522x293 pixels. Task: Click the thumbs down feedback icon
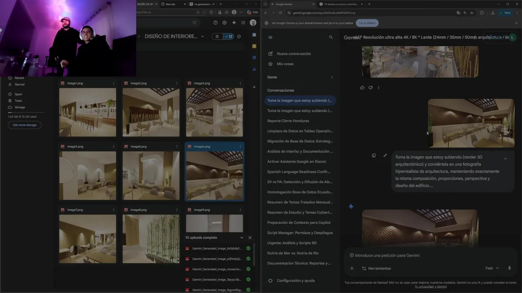point(370,87)
